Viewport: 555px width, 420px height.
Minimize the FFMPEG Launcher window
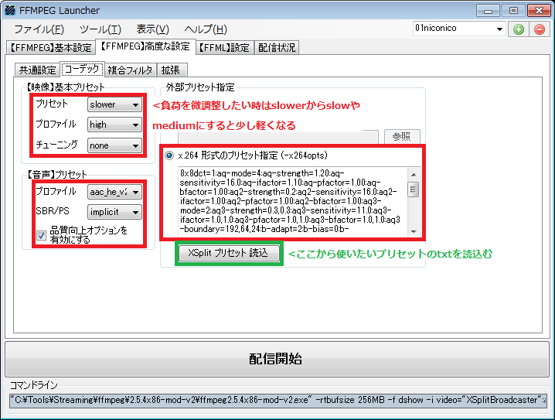[x=488, y=11]
